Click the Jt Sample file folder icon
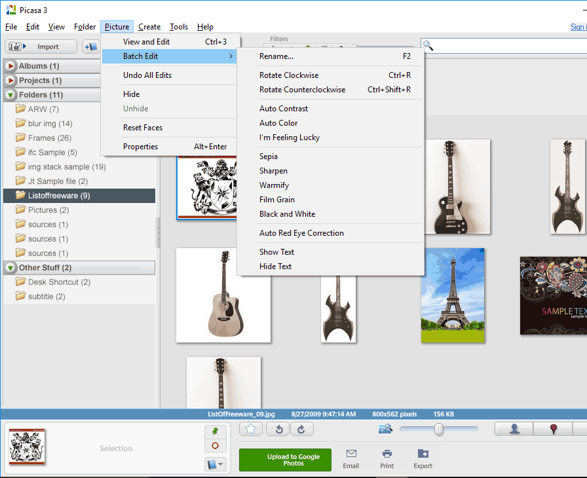The width and height of the screenshot is (587, 478). point(20,181)
